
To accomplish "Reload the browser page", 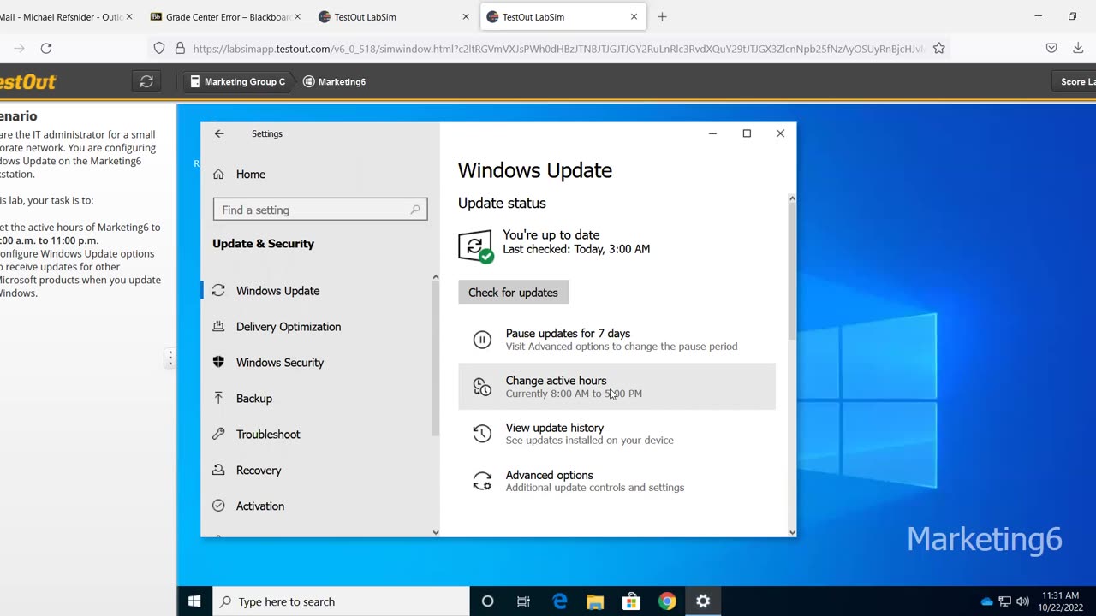I will [46, 49].
